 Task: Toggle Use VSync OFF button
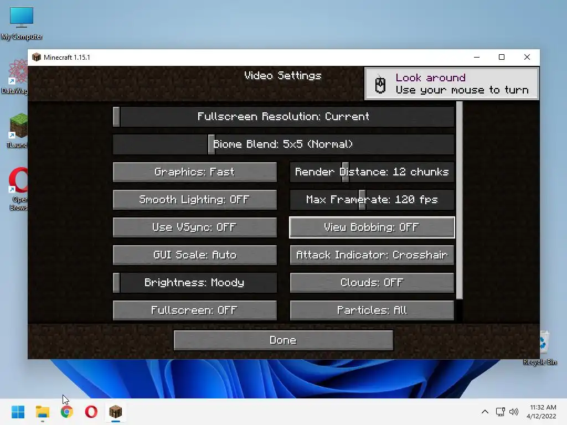point(194,227)
